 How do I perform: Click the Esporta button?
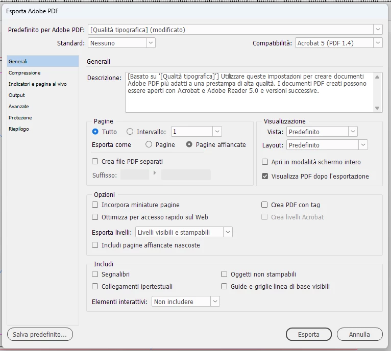point(309,334)
